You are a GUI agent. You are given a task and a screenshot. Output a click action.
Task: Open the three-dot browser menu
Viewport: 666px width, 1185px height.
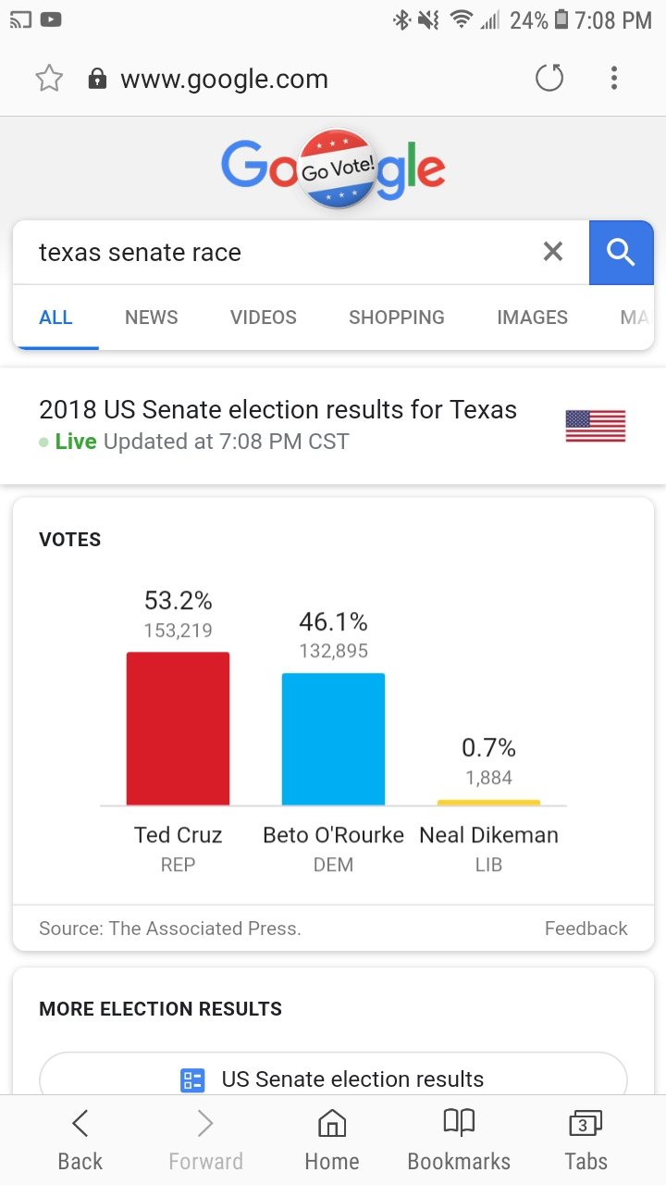pyautogui.click(x=613, y=79)
